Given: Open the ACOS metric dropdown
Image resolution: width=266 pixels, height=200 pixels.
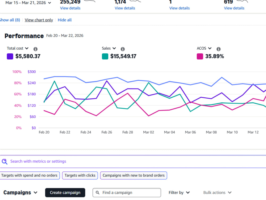Looking at the screenshot, I should point(204,48).
